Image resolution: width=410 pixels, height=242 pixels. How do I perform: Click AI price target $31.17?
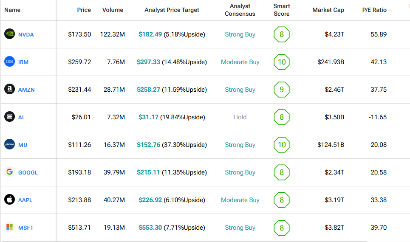coord(149,117)
